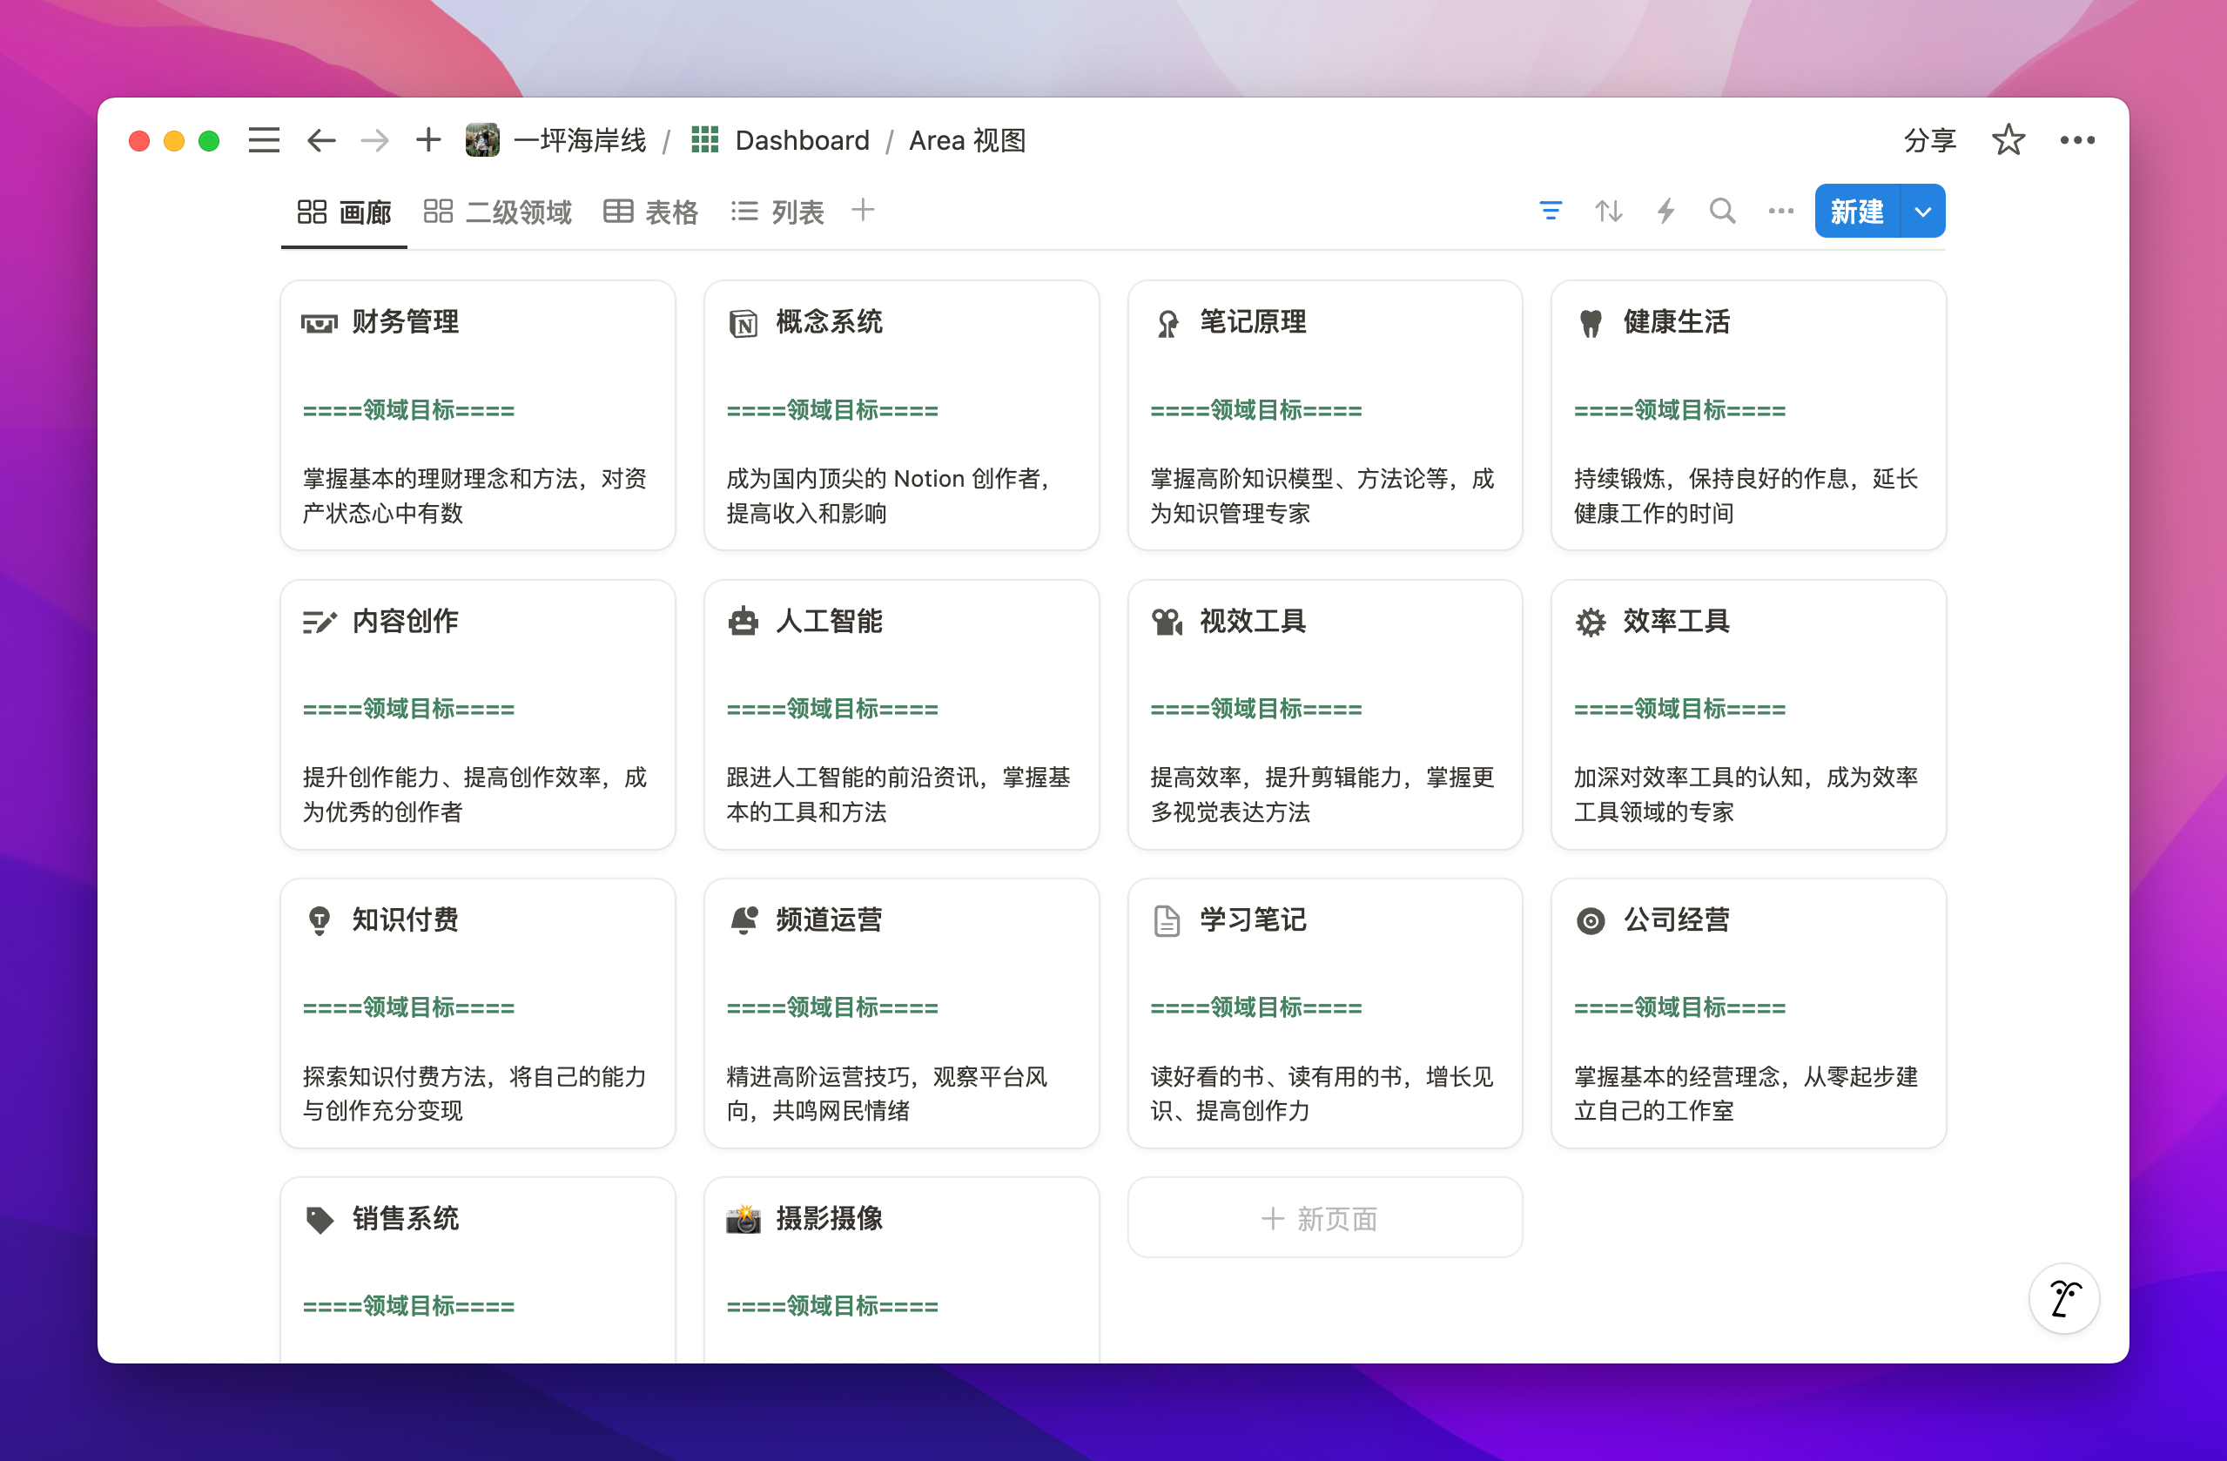Image resolution: width=2227 pixels, height=1461 pixels.
Task: Click the 内容创作 pencil-lines icon
Action: 320,622
